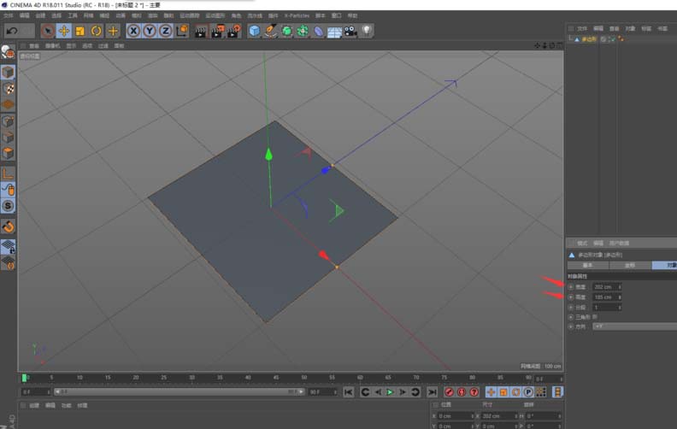
Task: Toggle the X axis lock
Action: click(133, 31)
